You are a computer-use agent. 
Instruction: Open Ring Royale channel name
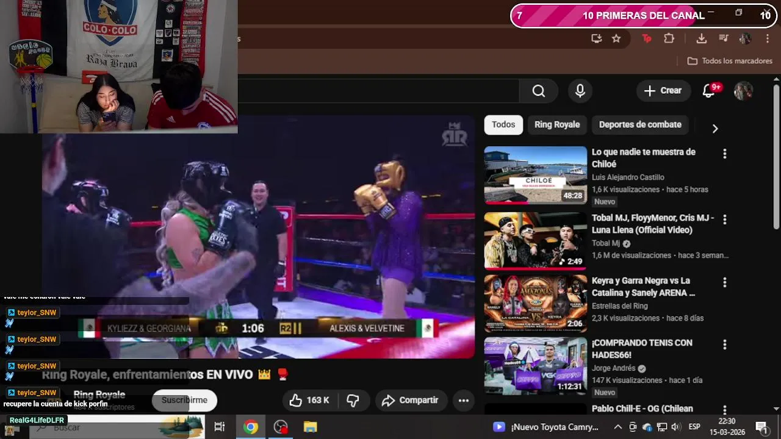point(99,394)
